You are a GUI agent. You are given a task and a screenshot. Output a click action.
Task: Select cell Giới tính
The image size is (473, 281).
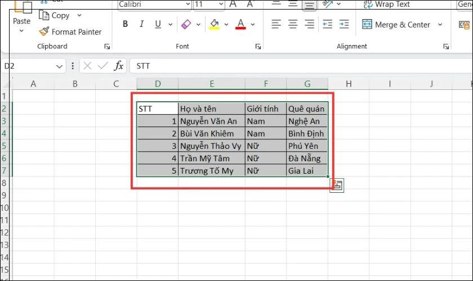(x=266, y=108)
